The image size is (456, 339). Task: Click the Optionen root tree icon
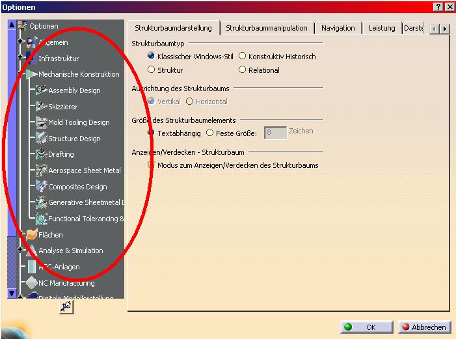[23, 26]
